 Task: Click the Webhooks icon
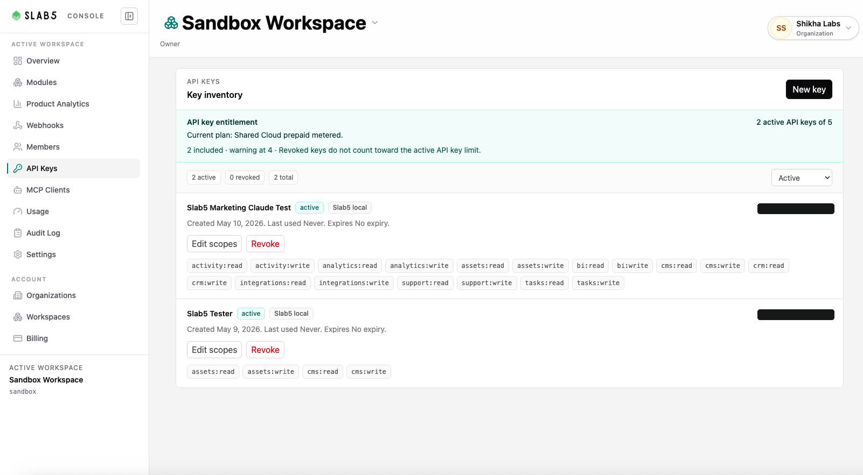click(x=18, y=125)
